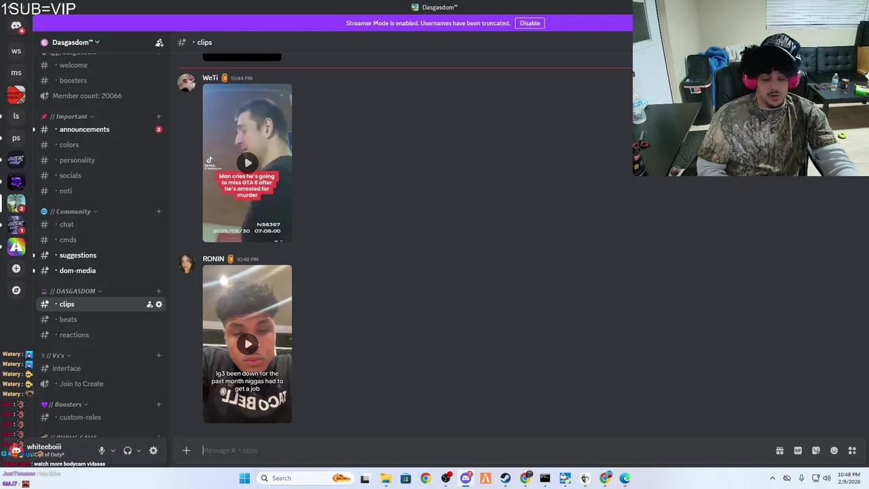Click WeTi username in chat
This screenshot has height=489, width=869.
[x=210, y=78]
